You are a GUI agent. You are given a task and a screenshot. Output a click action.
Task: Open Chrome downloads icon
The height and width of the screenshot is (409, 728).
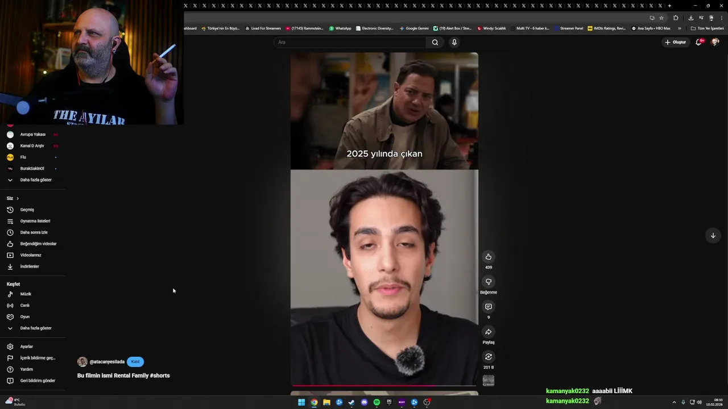[690, 18]
